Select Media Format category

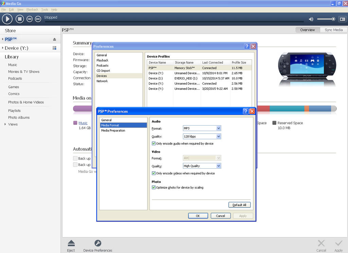pyautogui.click(x=123, y=125)
